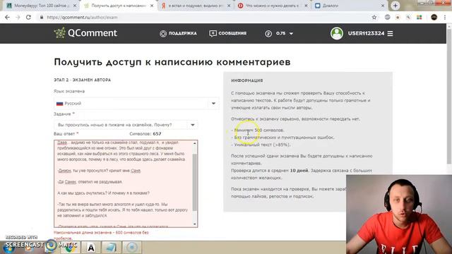452x254 pixels.
Task: Open Сообщения messages link
Action: point(227,33)
